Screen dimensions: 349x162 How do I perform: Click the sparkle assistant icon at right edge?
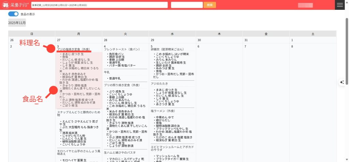(342, 82)
